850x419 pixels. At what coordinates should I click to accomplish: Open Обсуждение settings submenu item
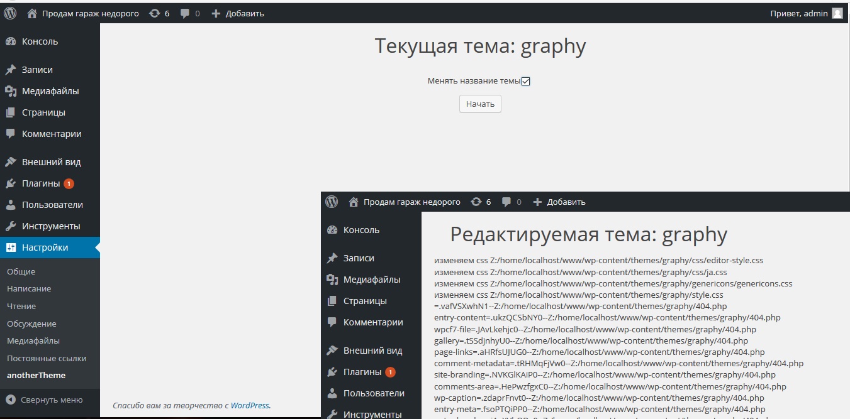point(31,324)
